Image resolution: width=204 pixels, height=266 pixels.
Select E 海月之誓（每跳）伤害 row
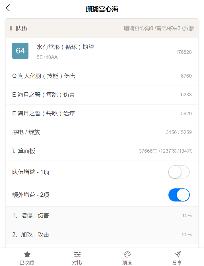click(102, 95)
